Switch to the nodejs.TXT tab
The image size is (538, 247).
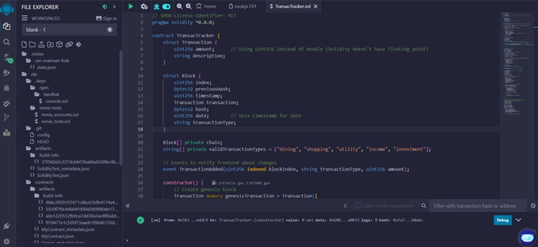242,6
